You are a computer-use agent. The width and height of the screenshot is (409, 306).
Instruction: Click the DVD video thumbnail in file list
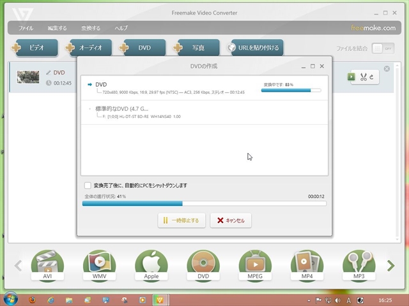[27, 77]
